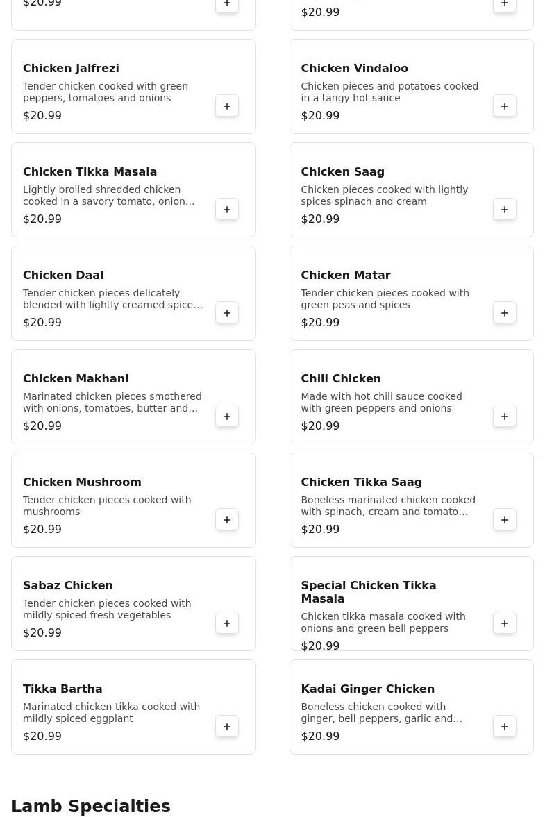Viewport: 545px width, 817px height.
Task: Open the Chicken Jalfrezi item title
Action: point(71,69)
